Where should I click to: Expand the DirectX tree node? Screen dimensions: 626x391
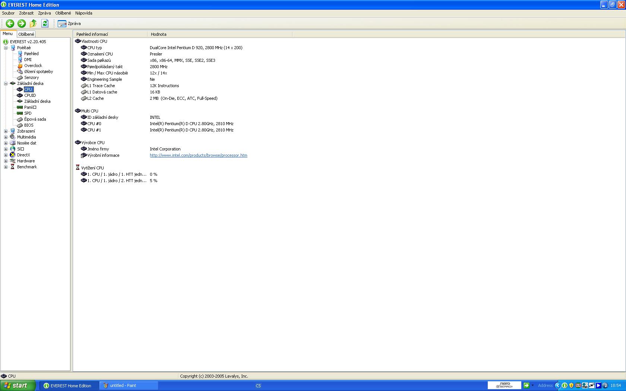(6, 155)
